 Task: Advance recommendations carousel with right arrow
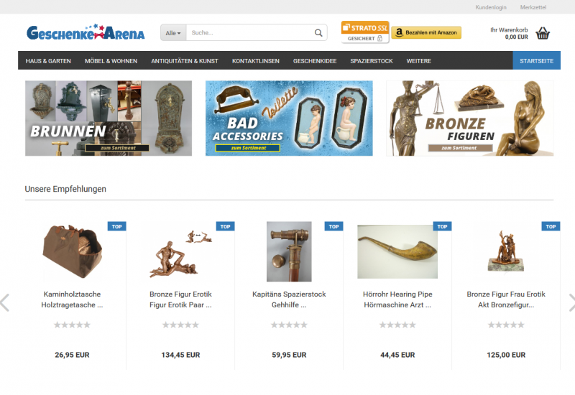[x=571, y=302]
